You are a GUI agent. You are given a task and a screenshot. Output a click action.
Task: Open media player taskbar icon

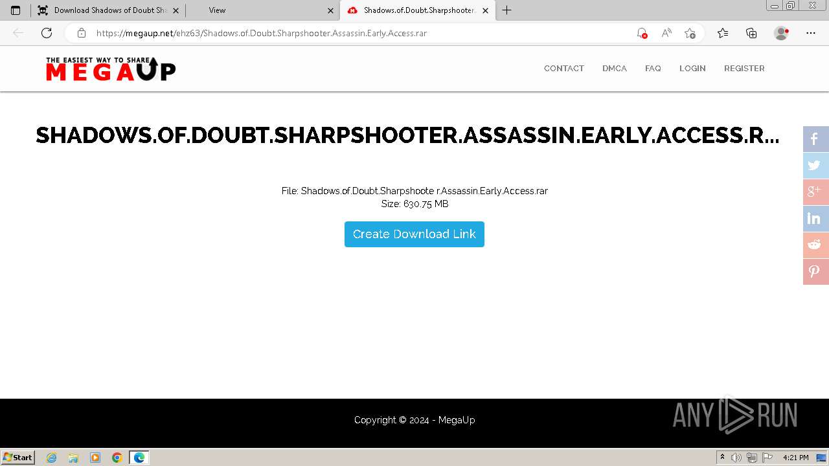[95, 458]
